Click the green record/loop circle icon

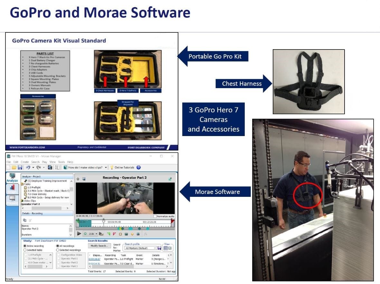tap(85, 234)
